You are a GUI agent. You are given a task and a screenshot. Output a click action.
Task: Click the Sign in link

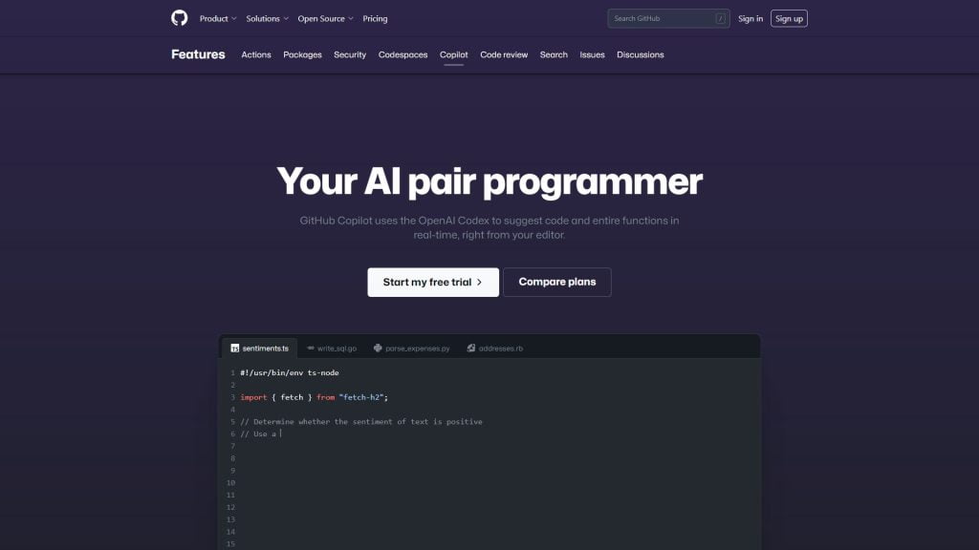751,18
